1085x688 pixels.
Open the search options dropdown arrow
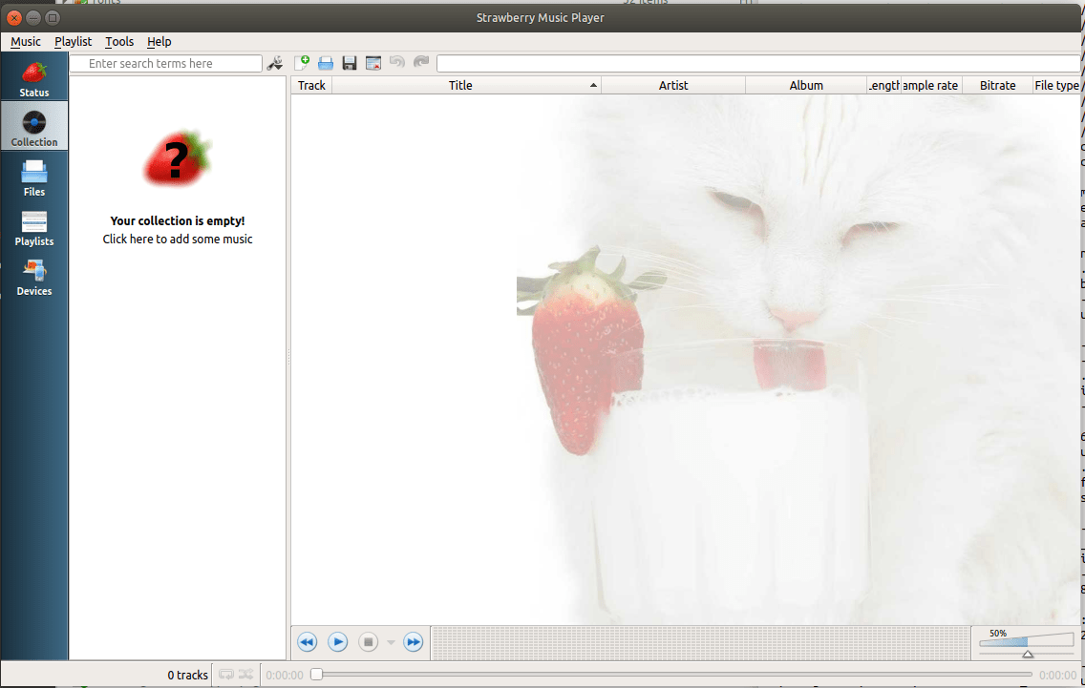coord(275,62)
